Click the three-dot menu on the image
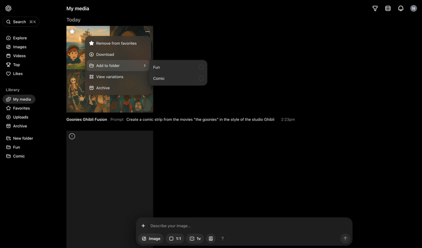 click(148, 32)
